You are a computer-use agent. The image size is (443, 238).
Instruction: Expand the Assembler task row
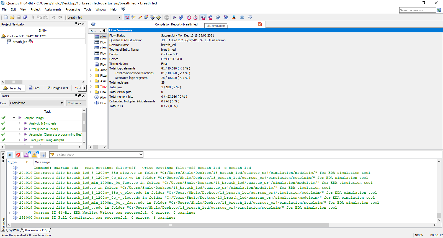19,134
